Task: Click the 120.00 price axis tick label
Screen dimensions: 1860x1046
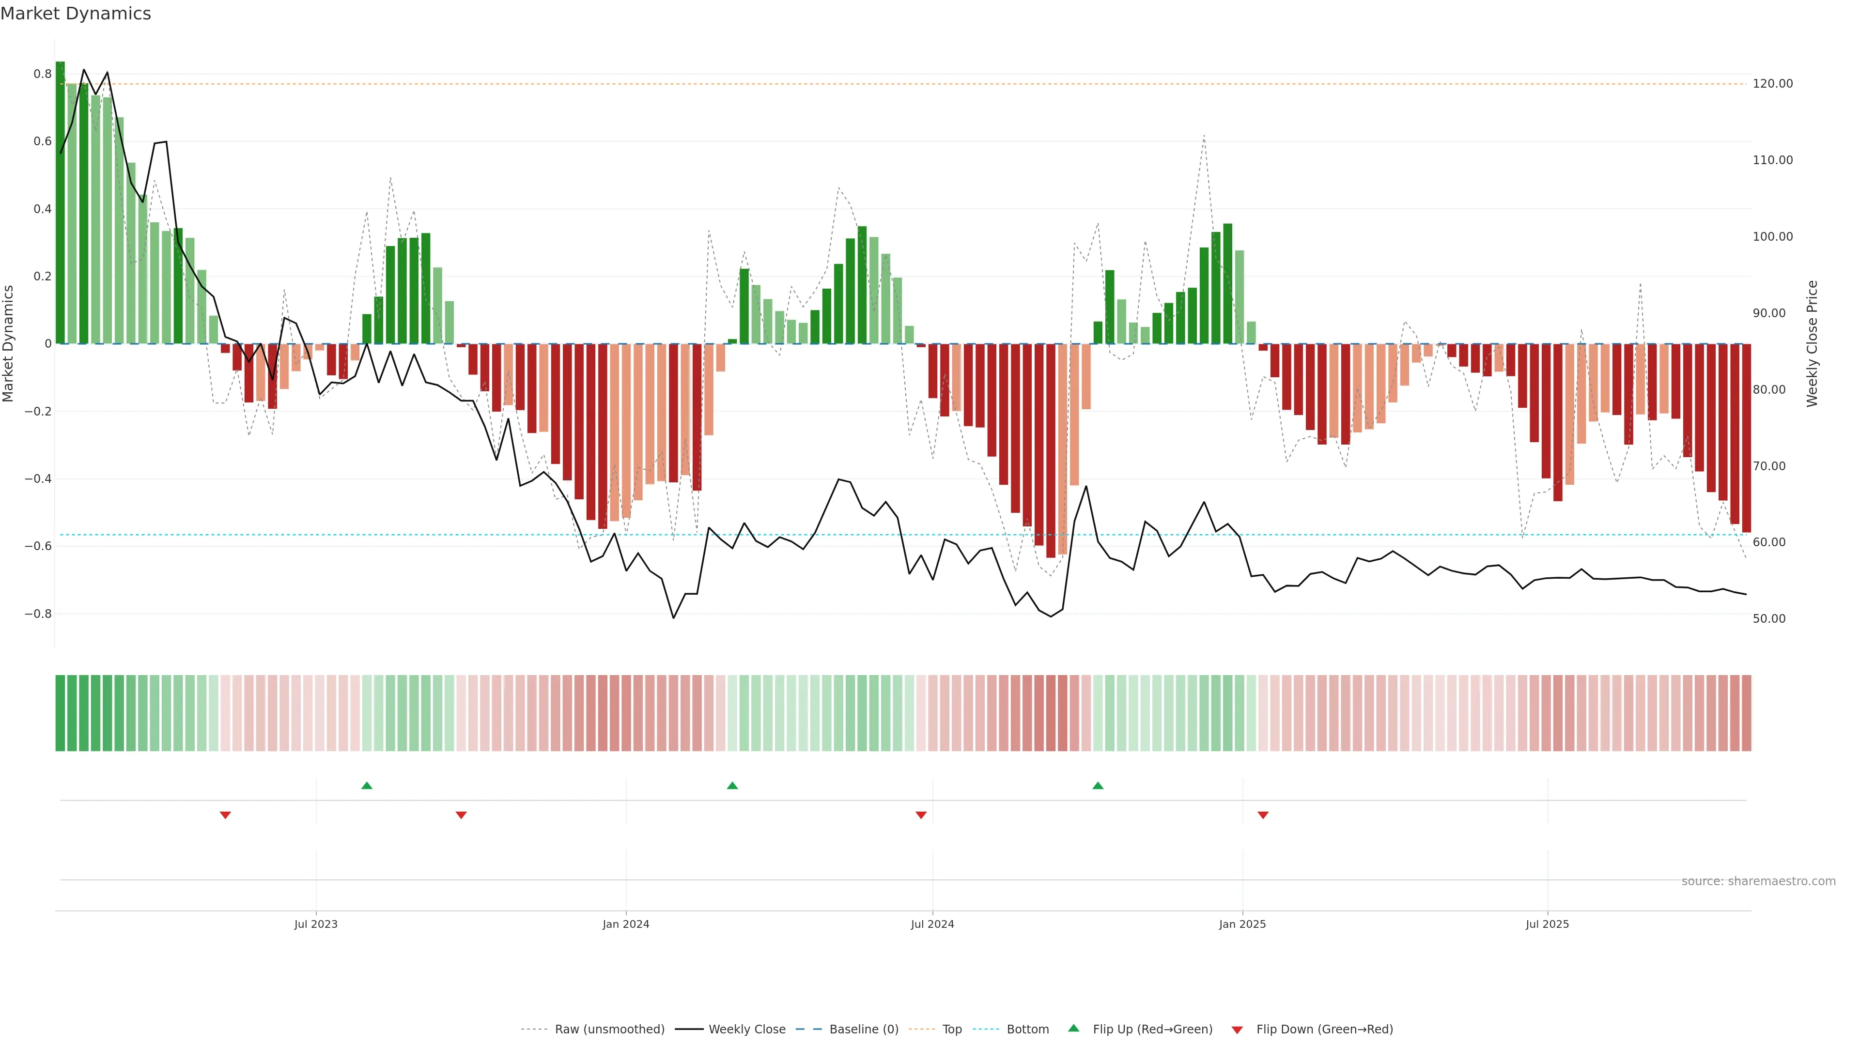Action: pyautogui.click(x=1773, y=84)
